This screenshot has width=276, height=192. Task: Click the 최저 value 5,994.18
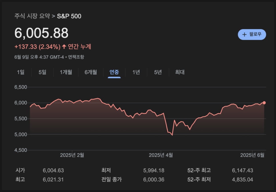tap(154, 170)
